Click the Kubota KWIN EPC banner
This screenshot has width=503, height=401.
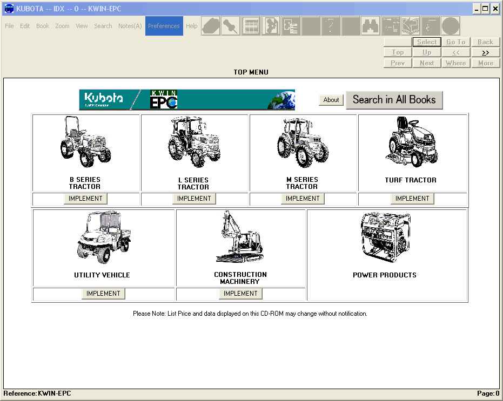click(187, 100)
